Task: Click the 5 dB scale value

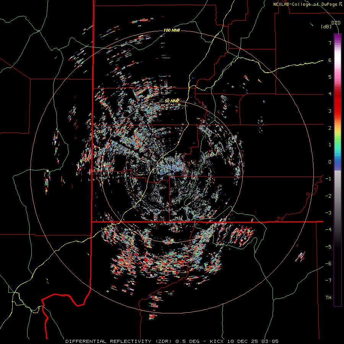Action: point(330,77)
